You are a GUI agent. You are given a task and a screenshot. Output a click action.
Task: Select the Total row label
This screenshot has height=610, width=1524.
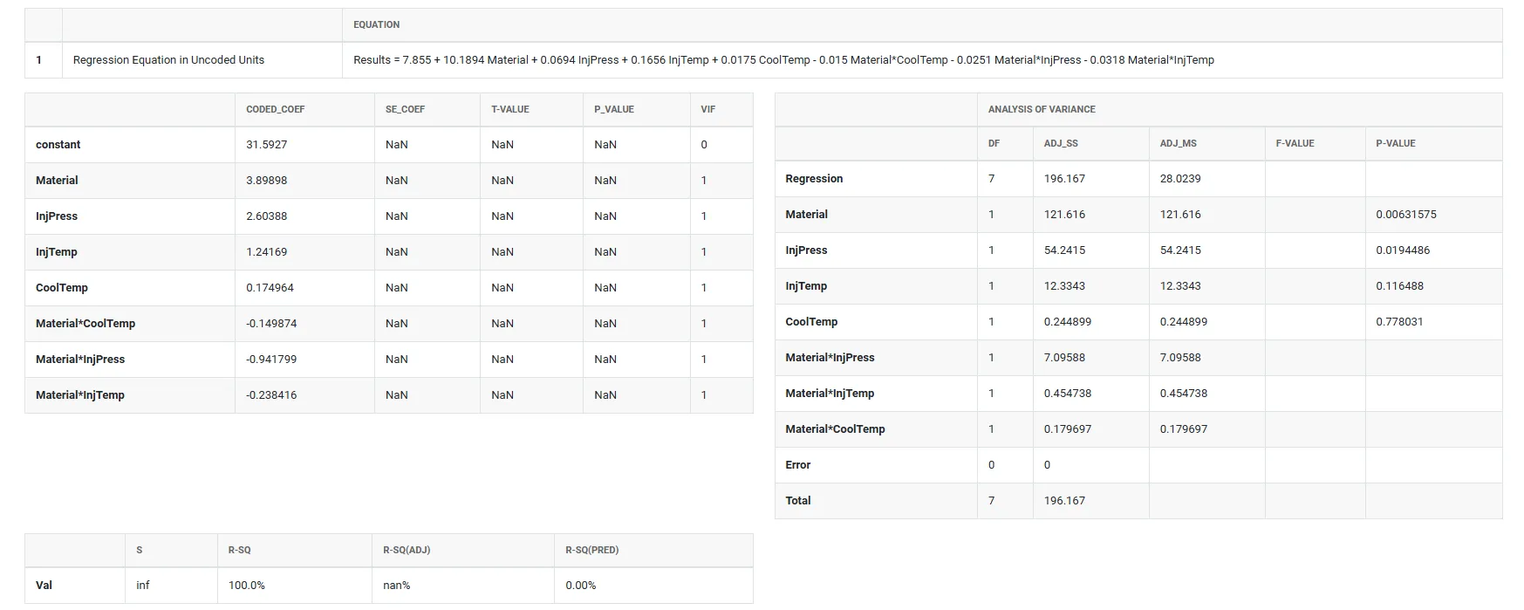tap(797, 501)
